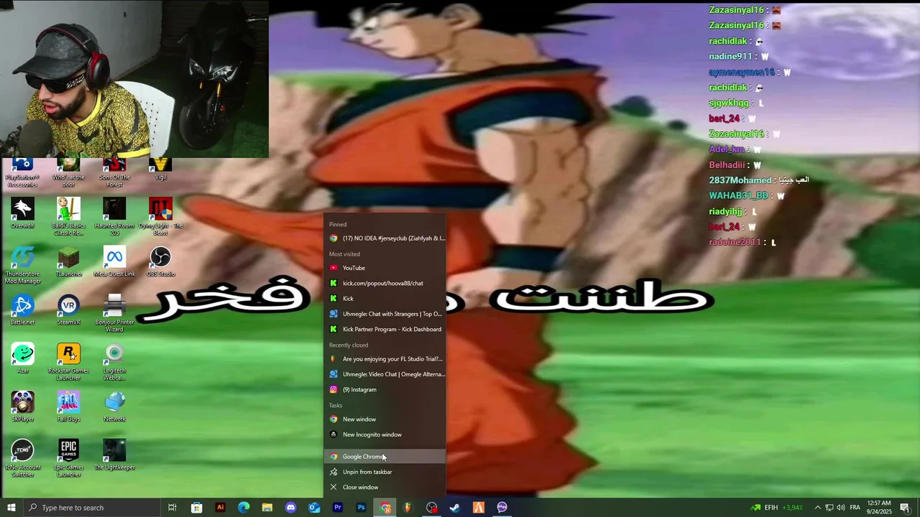
Task: Open the Overwolf desktop shortcut
Action: (22, 214)
